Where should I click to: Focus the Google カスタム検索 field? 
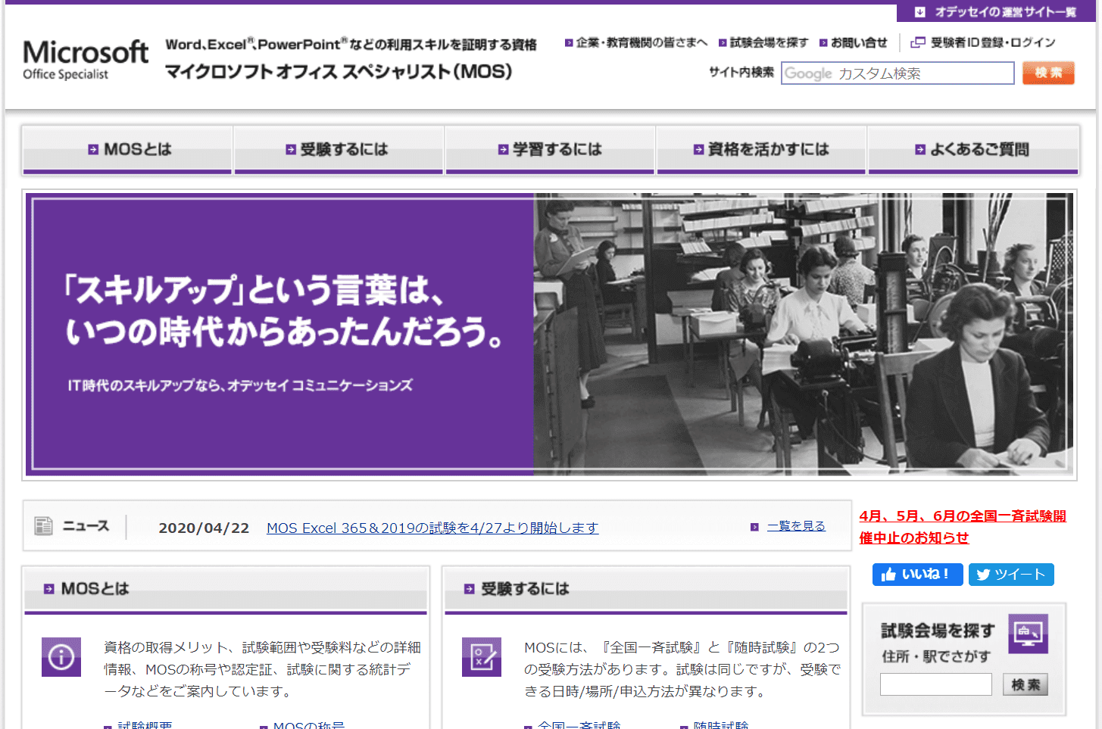coord(898,73)
